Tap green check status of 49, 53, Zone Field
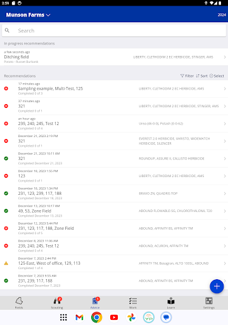The width and height of the screenshot is (228, 325). pyautogui.click(x=6, y=211)
